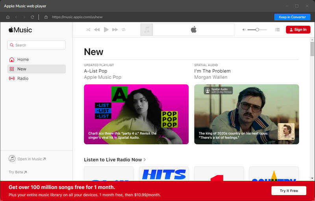The height and width of the screenshot is (201, 315).
Task: Toggle shuffle playback icon
Action: tap(88, 30)
